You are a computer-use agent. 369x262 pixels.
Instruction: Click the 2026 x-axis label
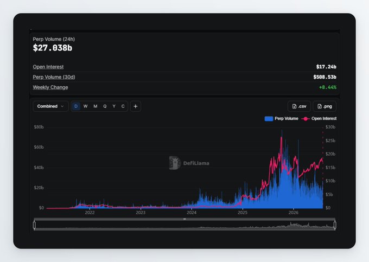coord(294,213)
